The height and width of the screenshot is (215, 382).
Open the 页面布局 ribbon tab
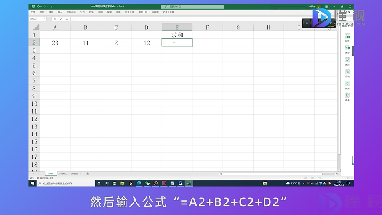[x=71, y=12]
